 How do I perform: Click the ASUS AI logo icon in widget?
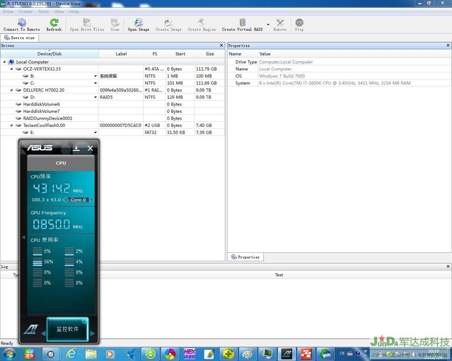pyautogui.click(x=31, y=329)
